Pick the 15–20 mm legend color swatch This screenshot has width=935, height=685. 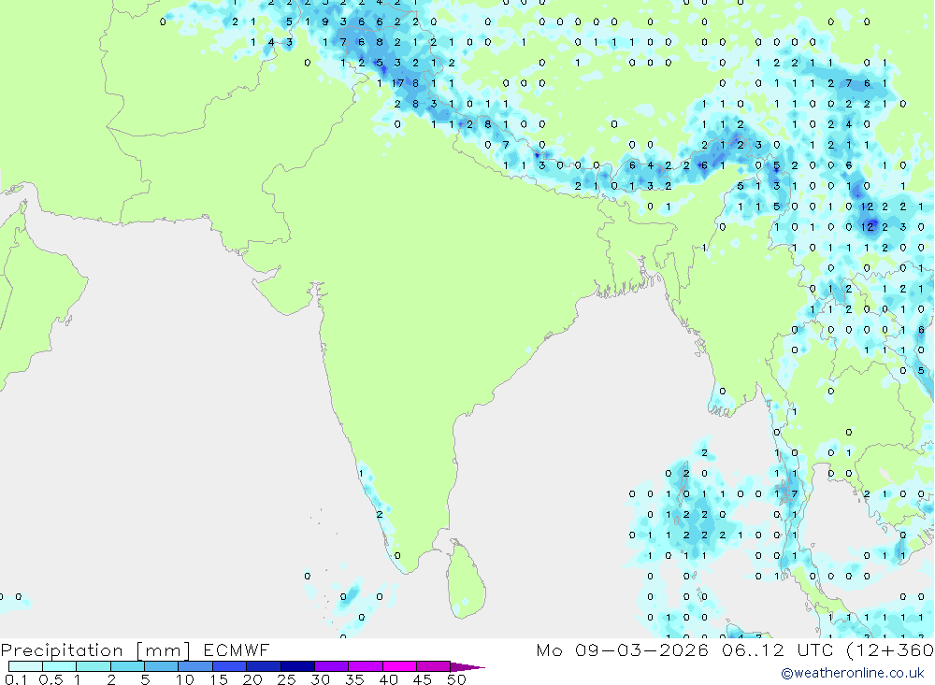click(x=229, y=666)
